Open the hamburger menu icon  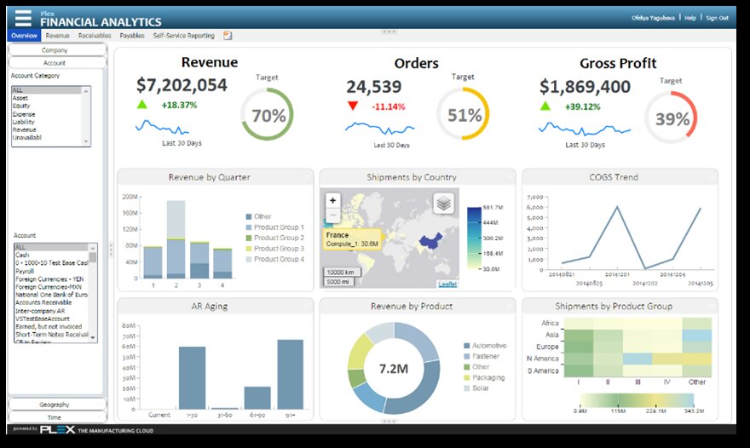coord(23,18)
